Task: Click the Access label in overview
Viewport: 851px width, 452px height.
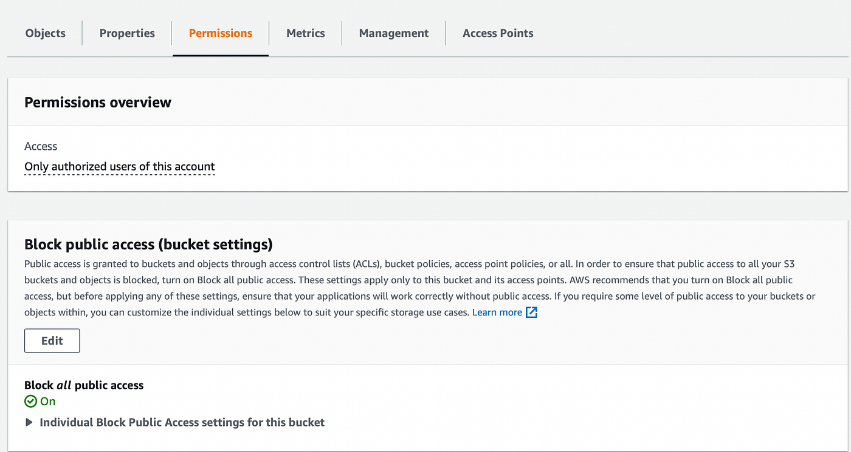Action: (x=41, y=146)
